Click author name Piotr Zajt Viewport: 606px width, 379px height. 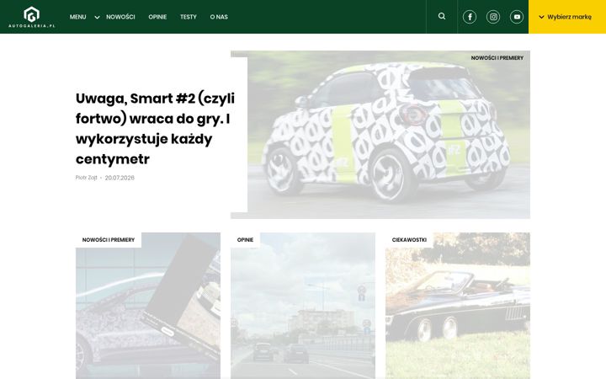click(x=86, y=178)
